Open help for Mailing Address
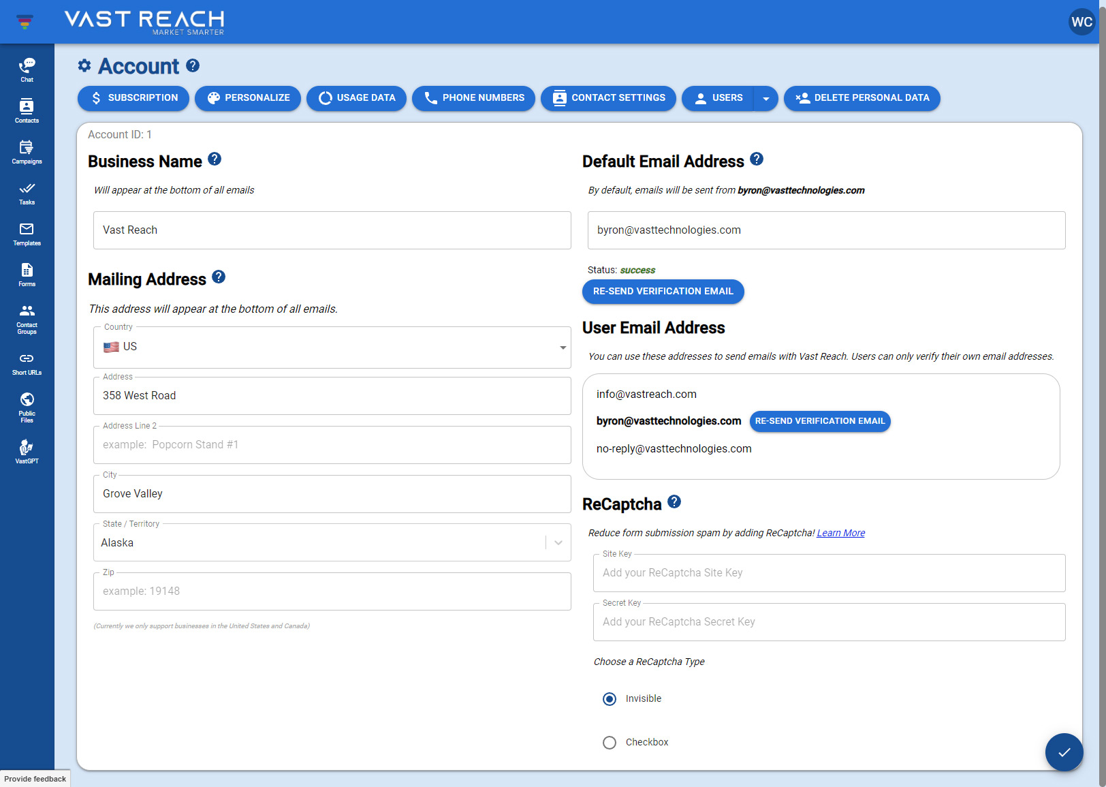 click(219, 277)
